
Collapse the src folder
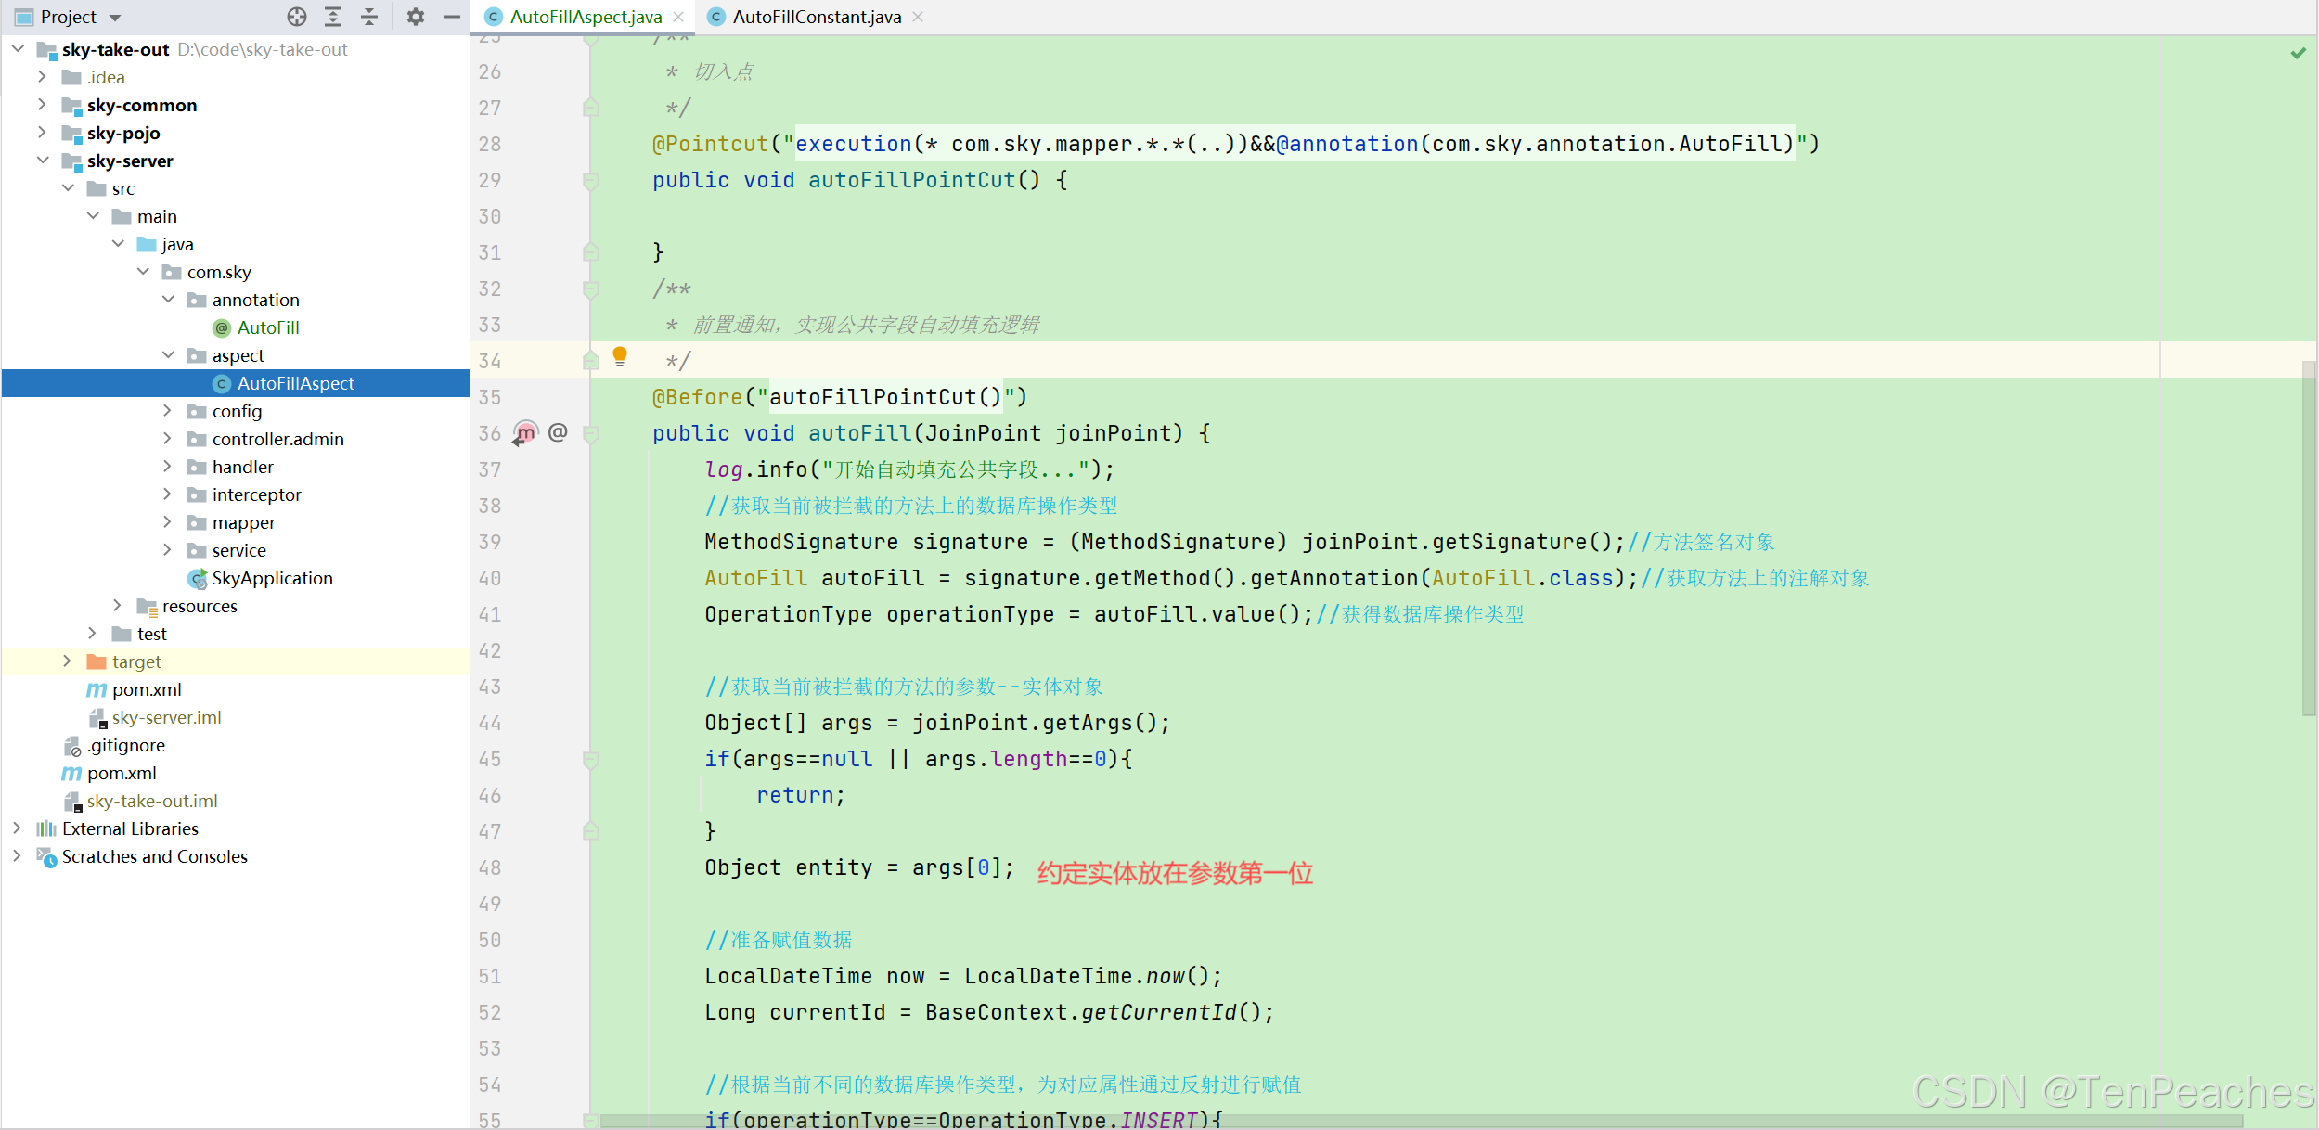(x=68, y=187)
